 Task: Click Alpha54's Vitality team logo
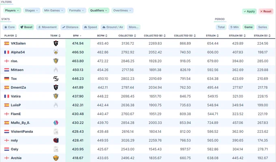pos(56,52)
